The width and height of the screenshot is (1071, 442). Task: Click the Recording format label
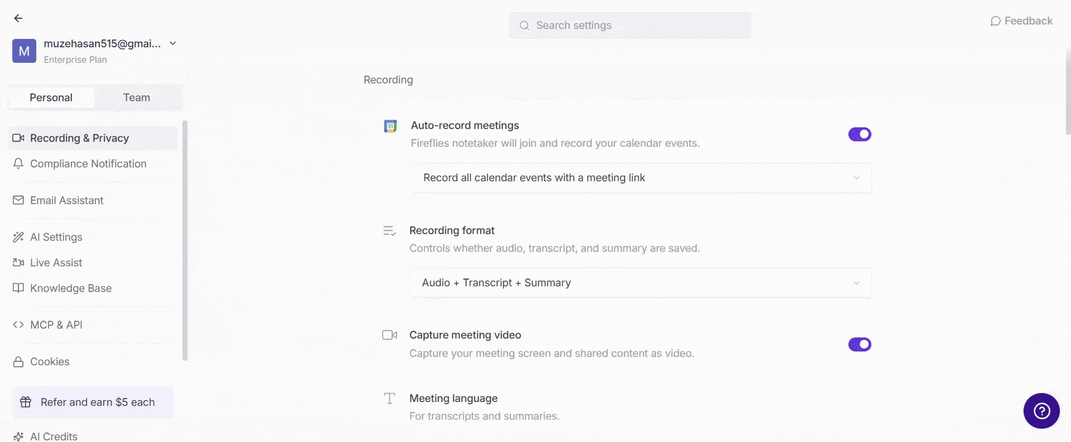point(452,230)
